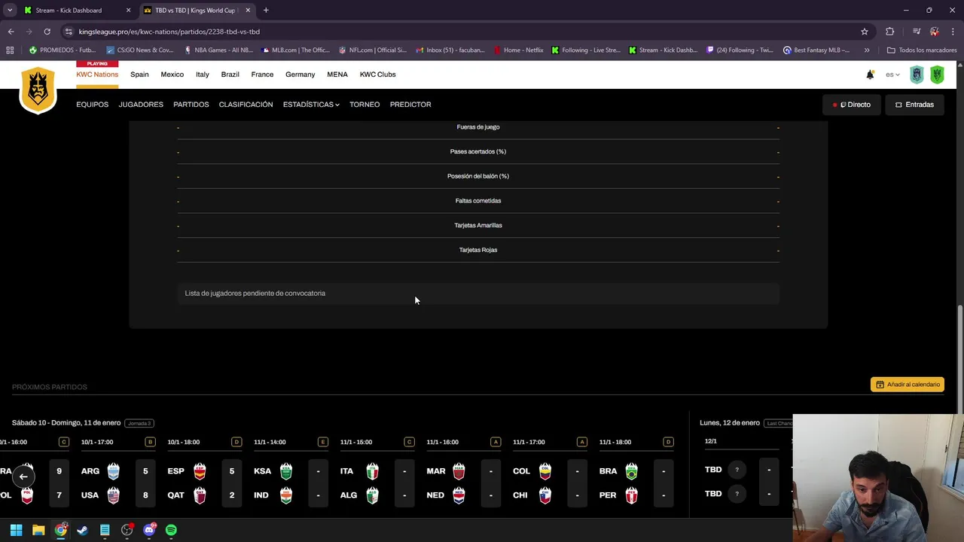
Task: Open the Home - Netflix bookmark
Action: coord(518,50)
